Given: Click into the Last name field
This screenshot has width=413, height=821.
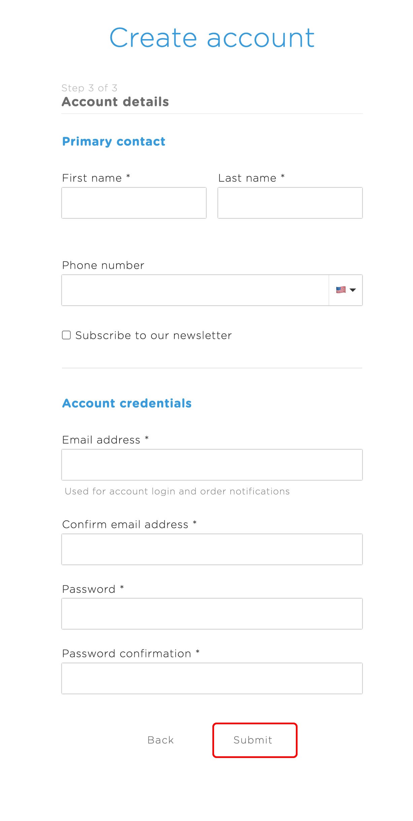Looking at the screenshot, I should [290, 203].
